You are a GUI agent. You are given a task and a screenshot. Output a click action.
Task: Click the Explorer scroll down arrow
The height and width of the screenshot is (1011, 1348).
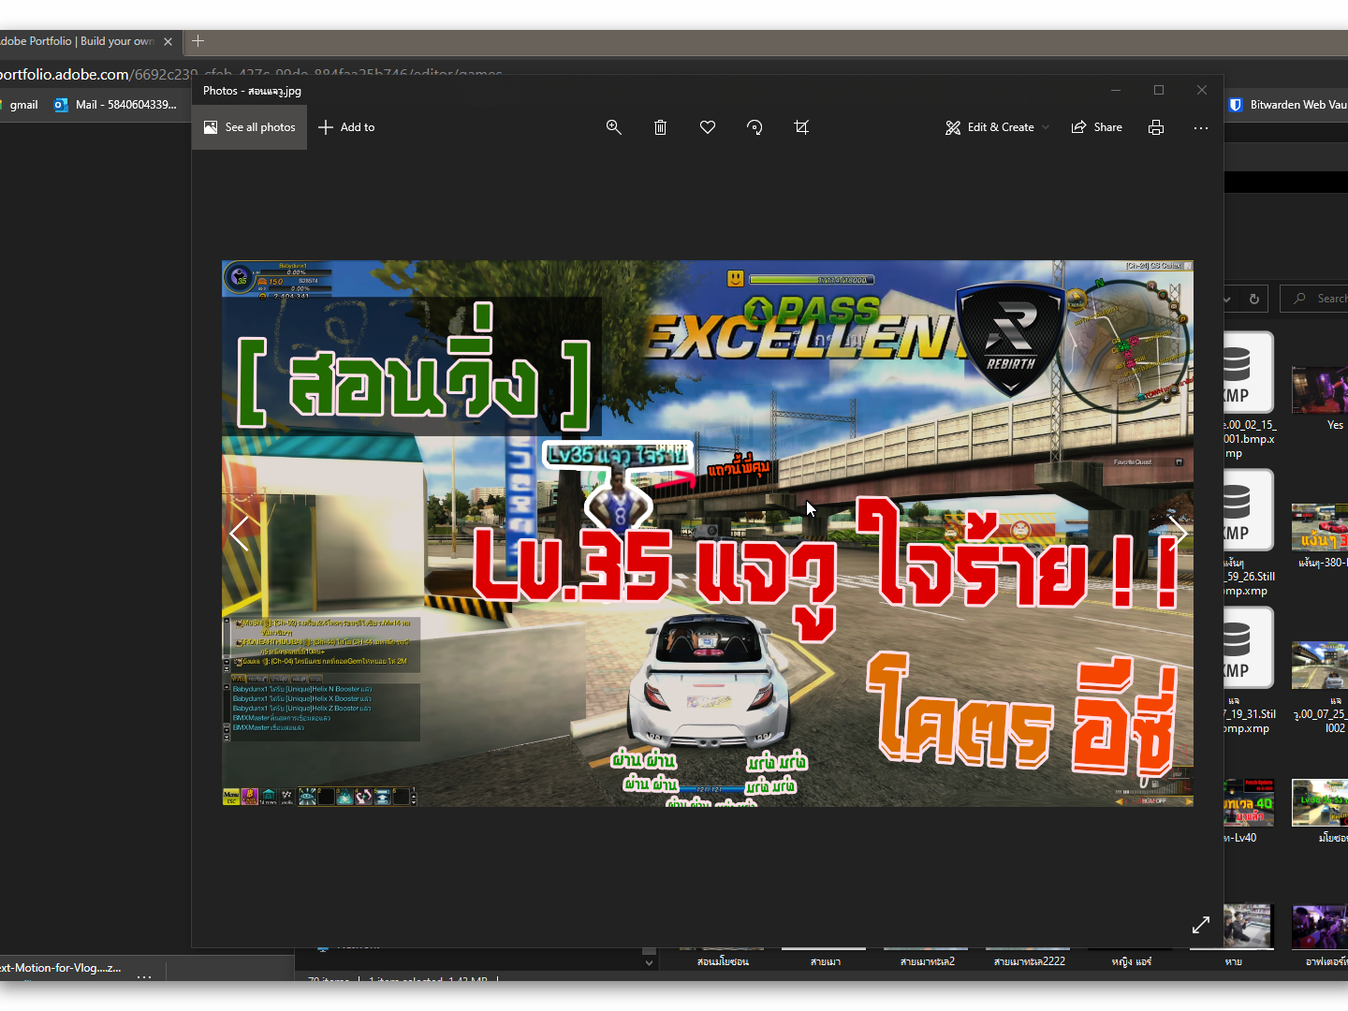click(649, 962)
